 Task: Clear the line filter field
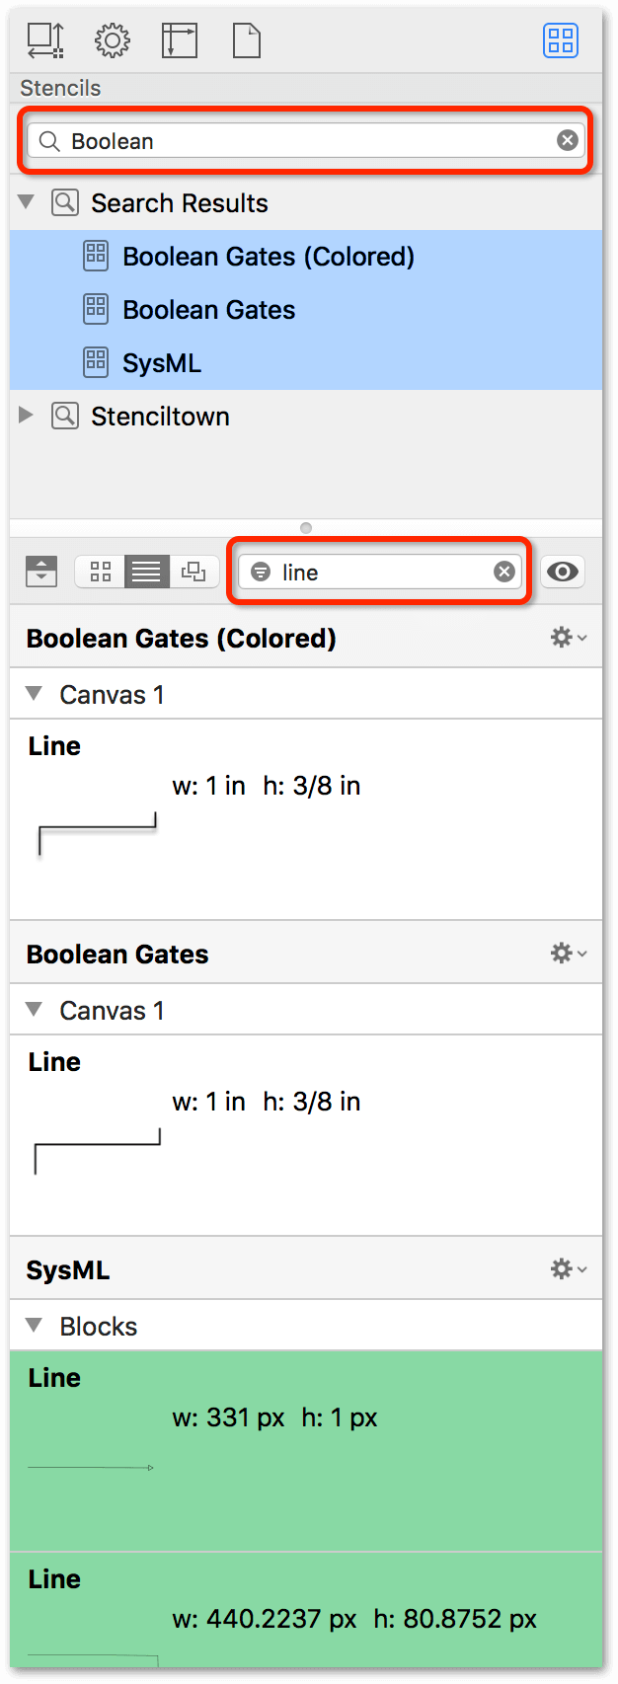click(x=504, y=572)
